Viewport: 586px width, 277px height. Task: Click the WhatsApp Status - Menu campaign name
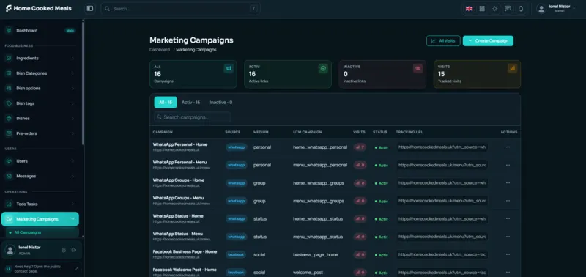[x=178, y=234]
